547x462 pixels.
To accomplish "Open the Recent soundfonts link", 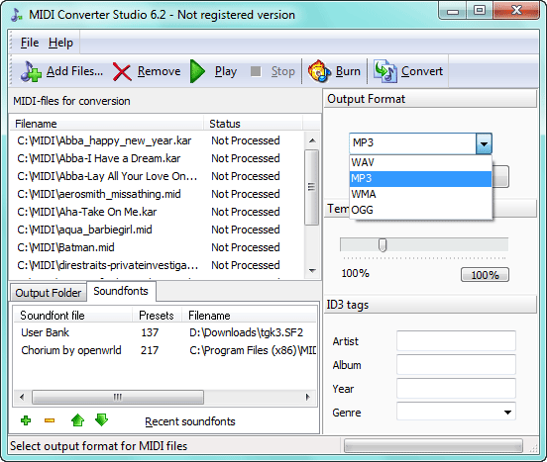I will 190,421.
